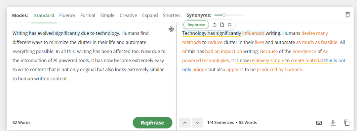Adjust the Synonyms slider handle
This screenshot has height=131, width=357.
(x=224, y=15)
